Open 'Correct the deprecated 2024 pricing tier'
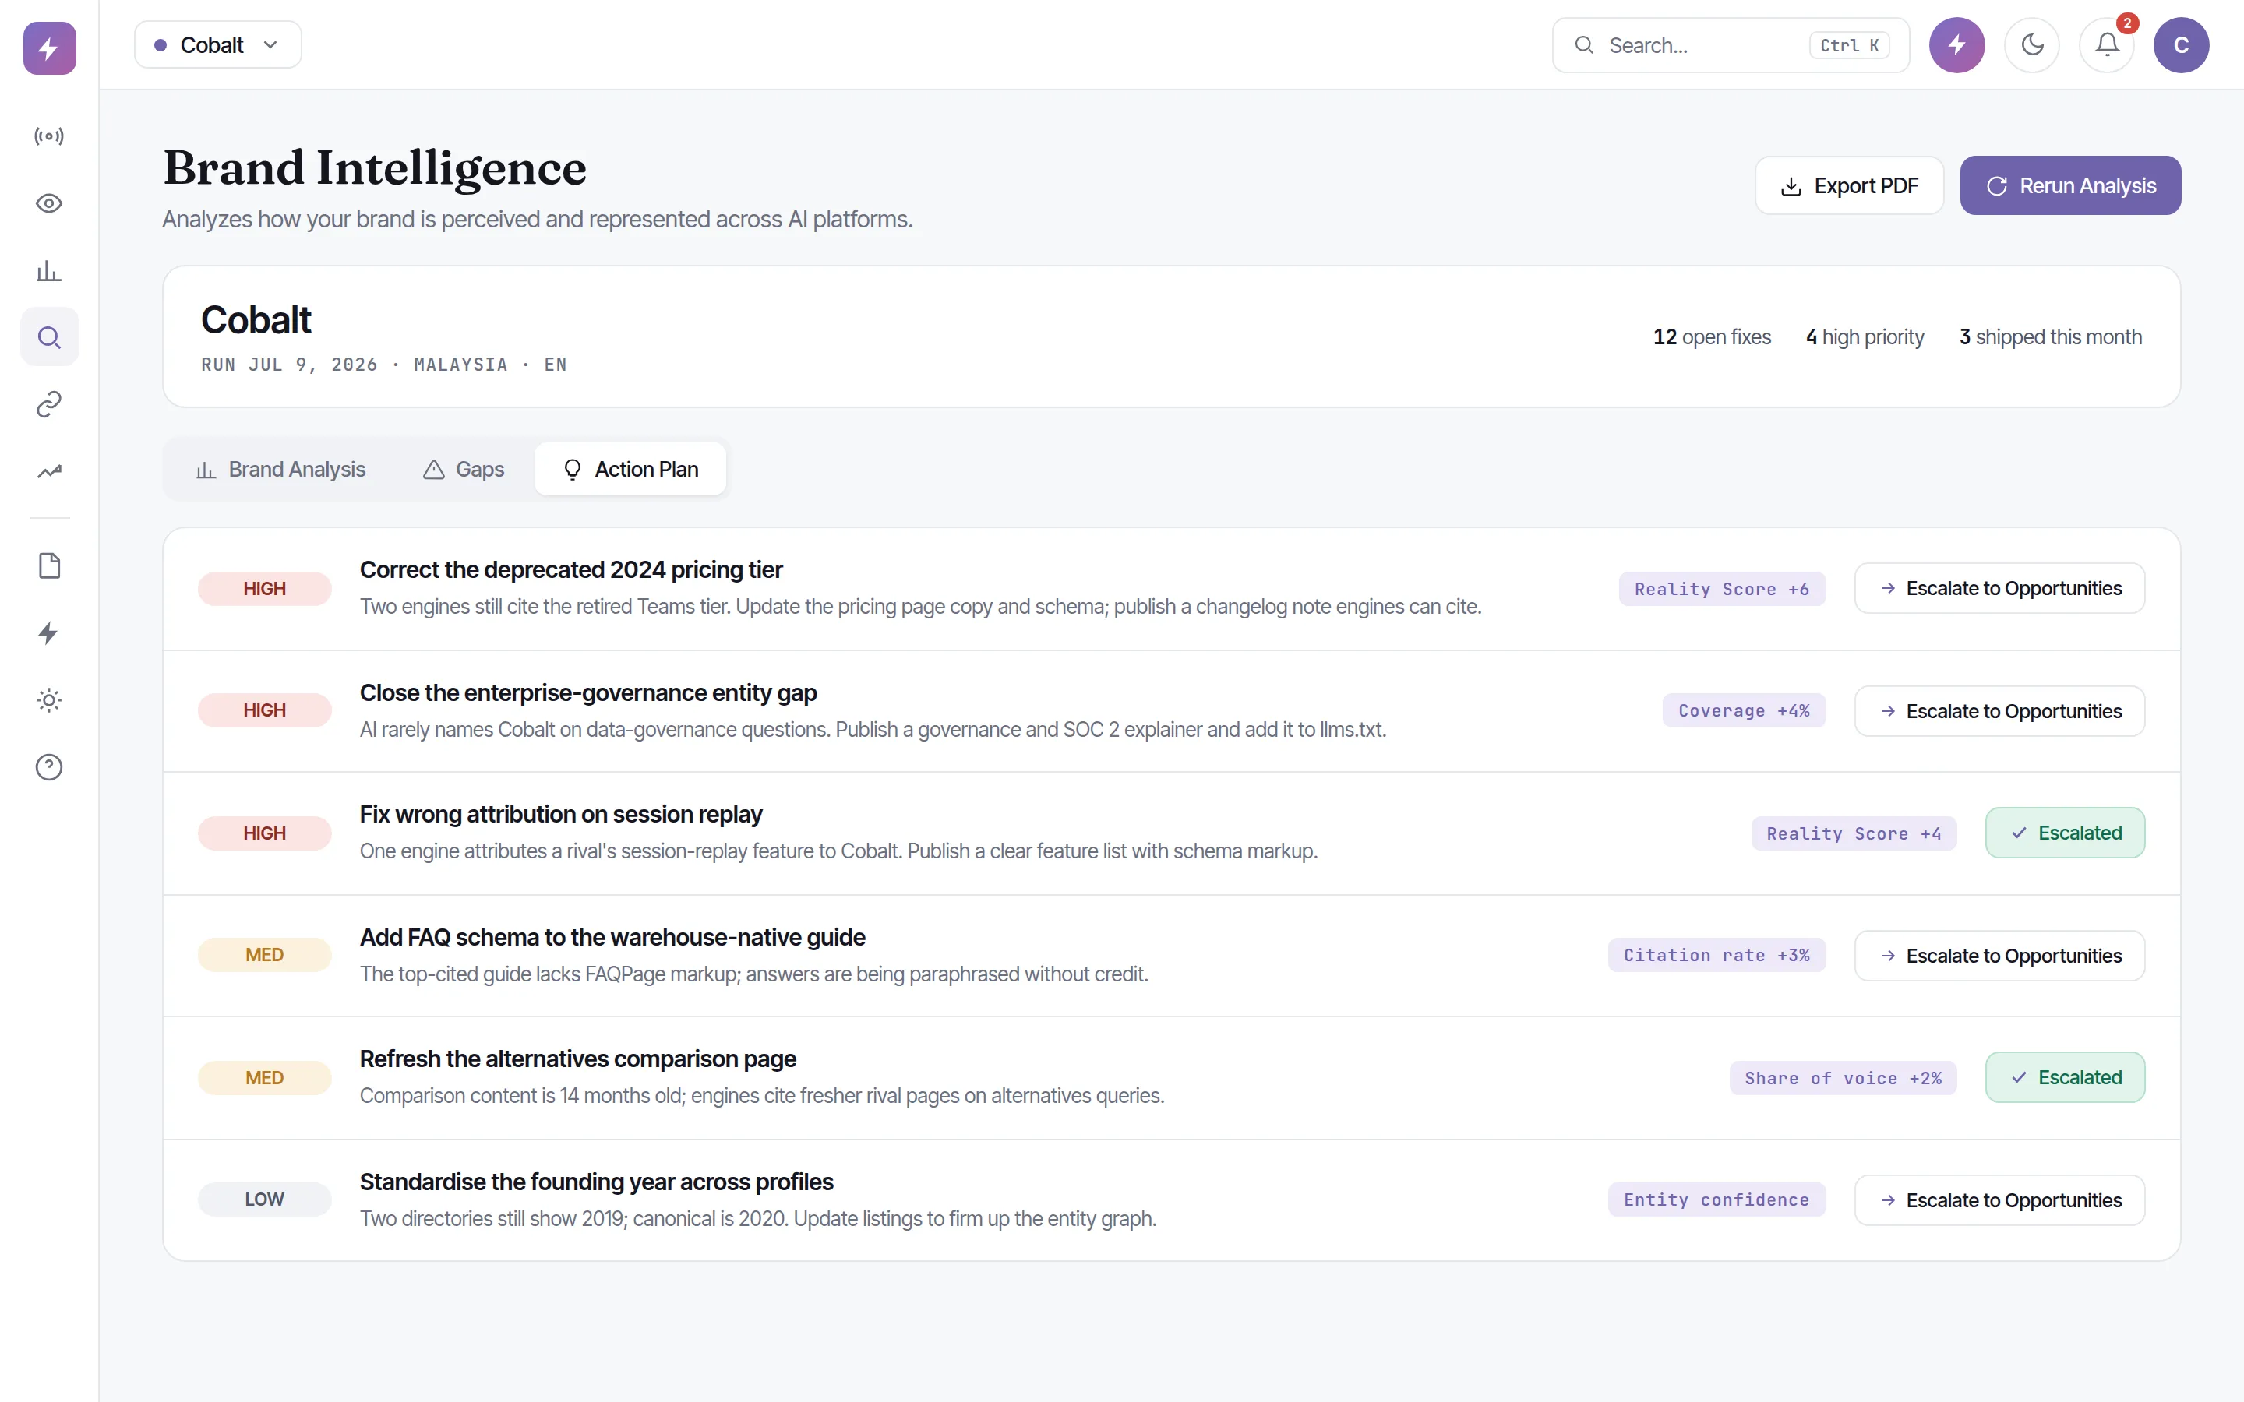Screen dimensions: 2244x1402 click(571, 569)
